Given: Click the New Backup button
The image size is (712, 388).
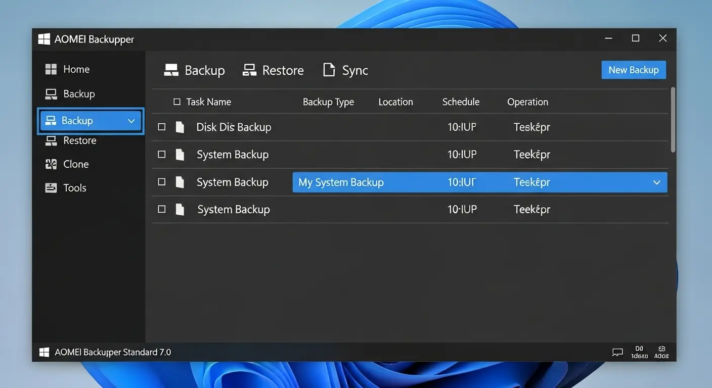Looking at the screenshot, I should [x=634, y=70].
